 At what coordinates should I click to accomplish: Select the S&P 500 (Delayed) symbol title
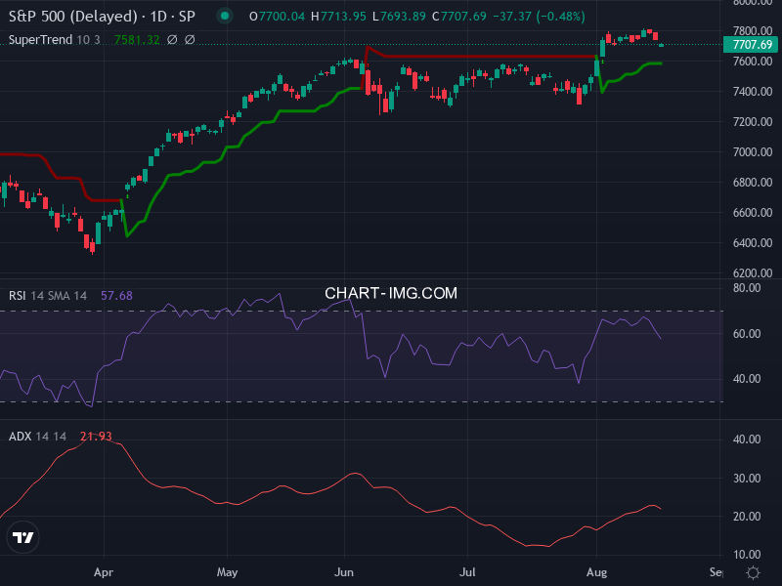72,17
